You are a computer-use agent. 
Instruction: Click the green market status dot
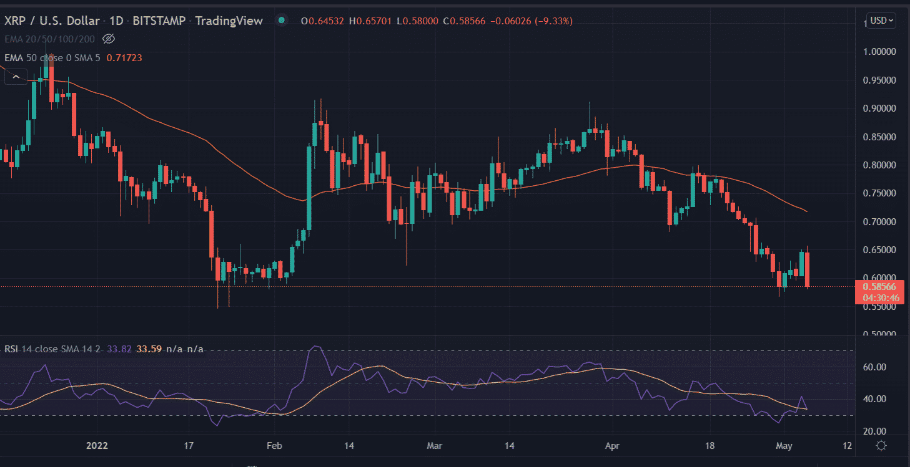(282, 21)
